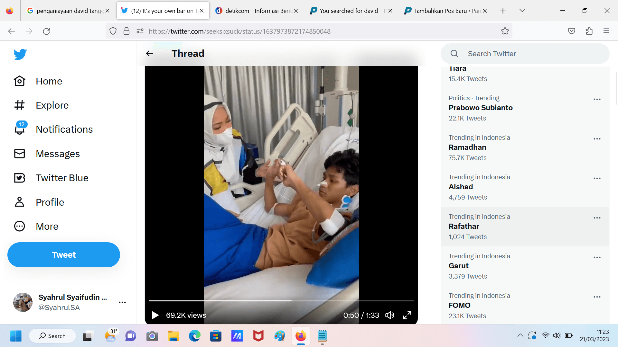Click the Tweet button
The width and height of the screenshot is (618, 347).
(64, 255)
